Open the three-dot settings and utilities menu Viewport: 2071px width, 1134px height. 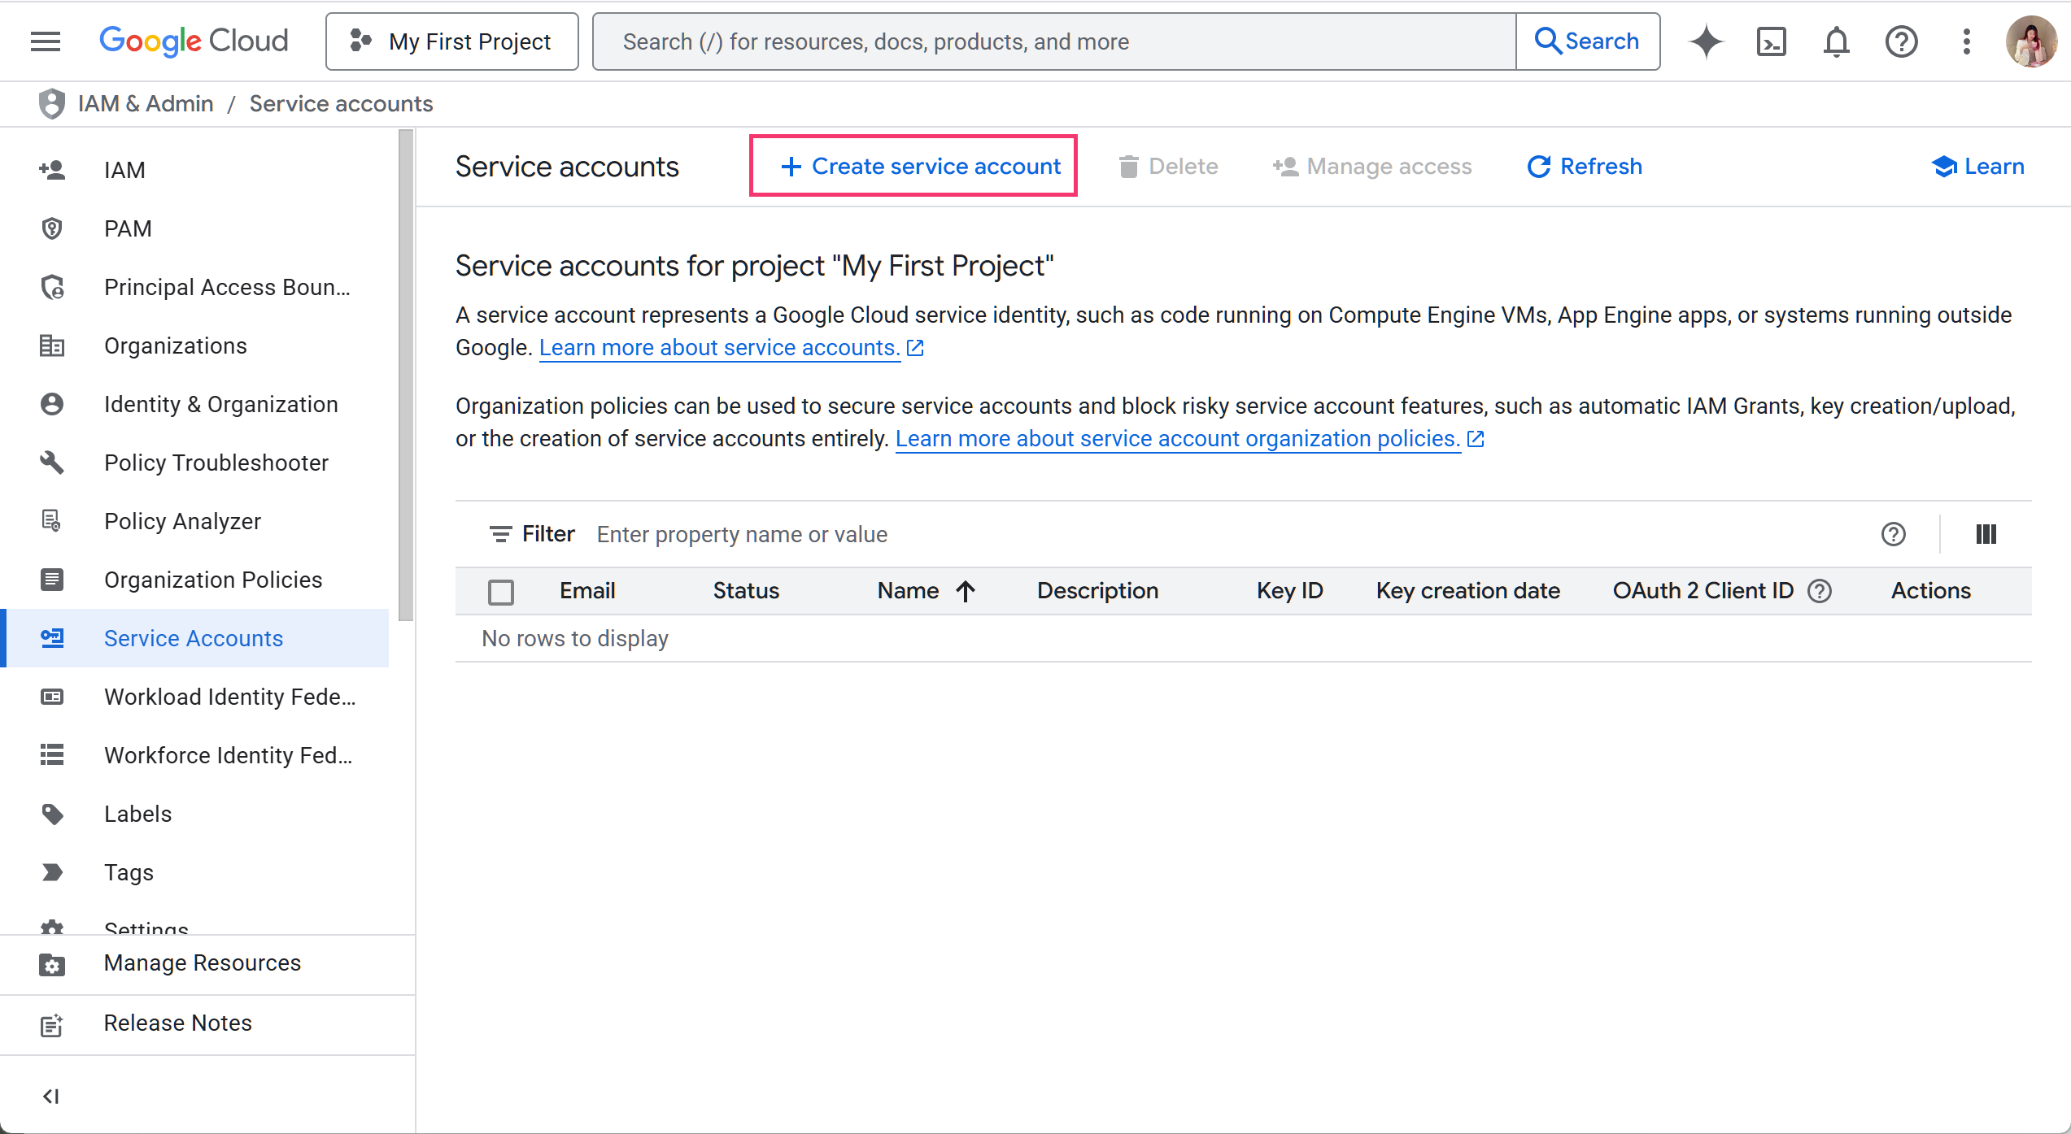tap(1966, 41)
